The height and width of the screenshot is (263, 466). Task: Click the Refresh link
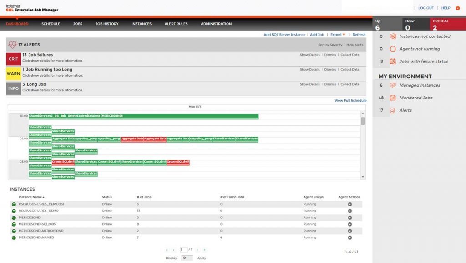[359, 35]
